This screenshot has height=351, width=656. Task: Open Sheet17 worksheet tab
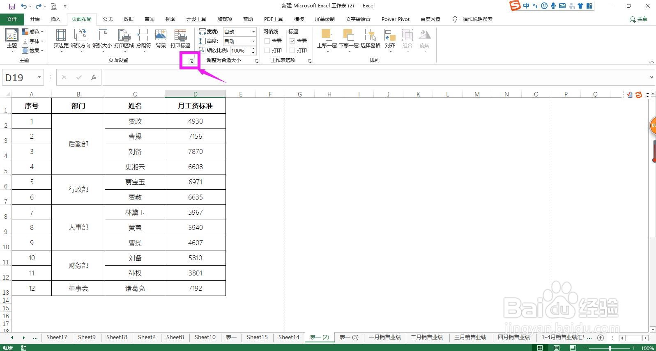pos(57,337)
